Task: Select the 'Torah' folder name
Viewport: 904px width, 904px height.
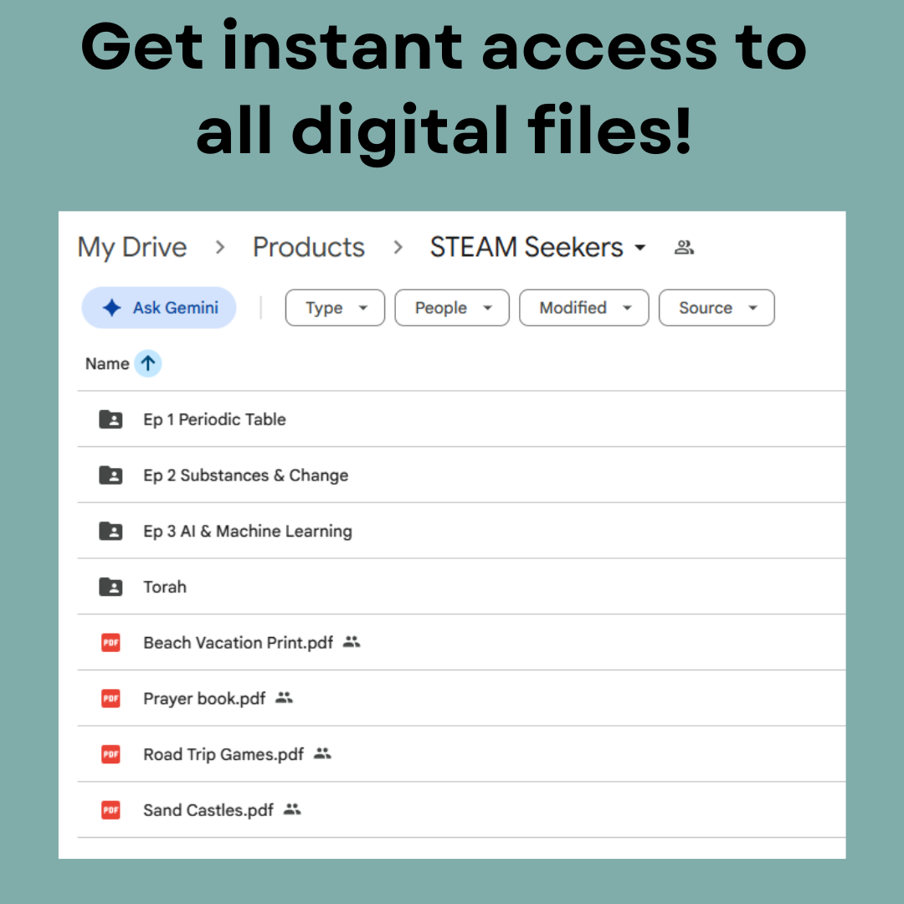Action: (x=165, y=587)
